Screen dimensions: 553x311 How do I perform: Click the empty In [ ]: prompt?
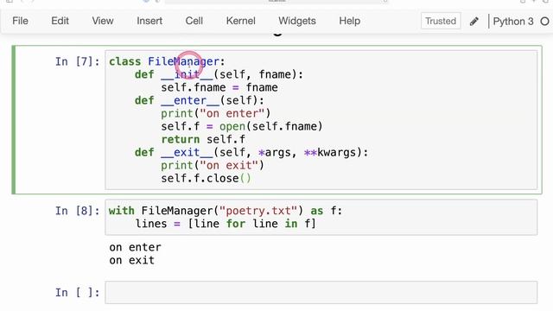[x=78, y=293]
